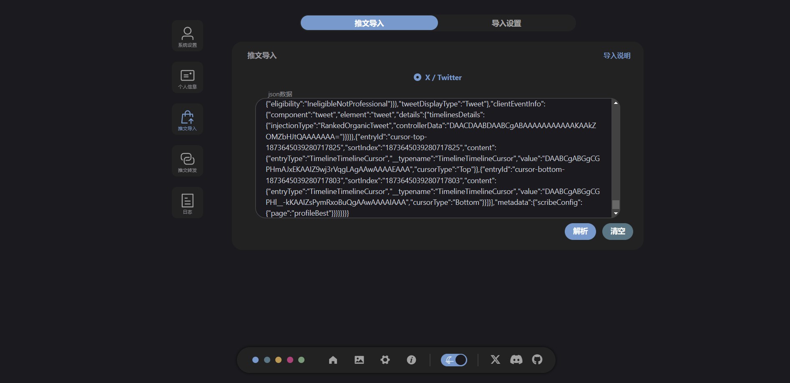The width and height of the screenshot is (790, 383).
Task: Select the X / Twitter radio option
Action: 418,78
